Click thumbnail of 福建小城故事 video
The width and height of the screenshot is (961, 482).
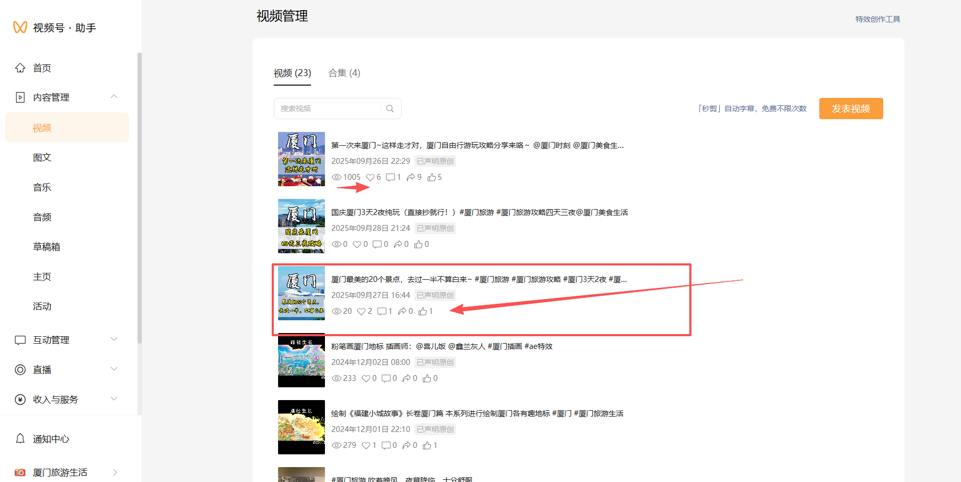[x=302, y=427]
